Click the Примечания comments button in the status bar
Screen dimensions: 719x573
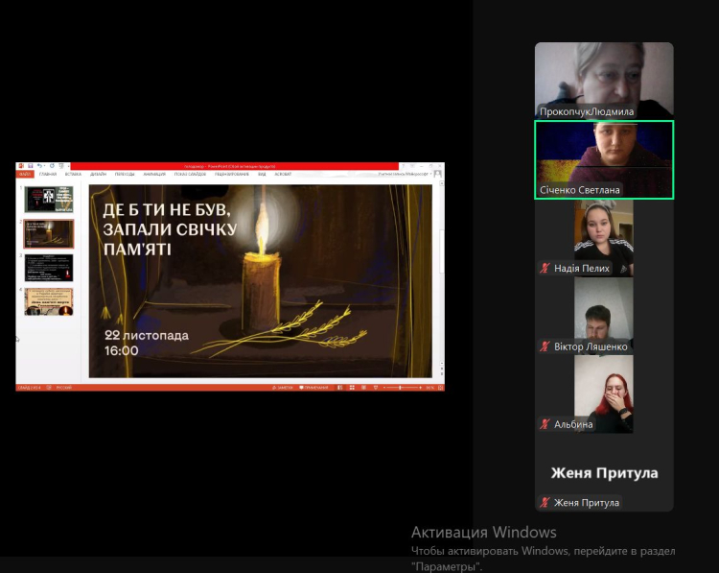tap(314, 387)
